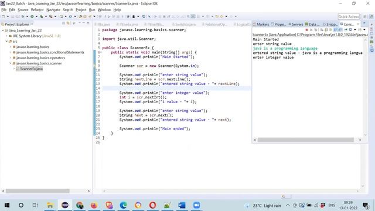Viewport: 375px width, 211px height.
Task: Switch to the IfElseEx.java editor tab
Action: point(127,25)
